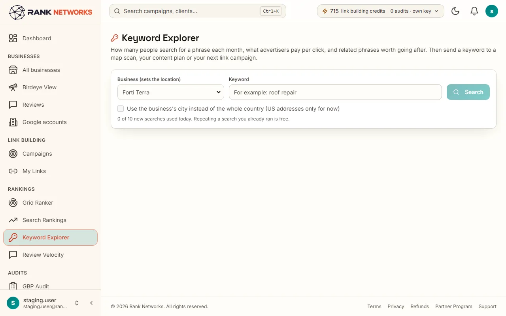Screen dimensions: 506x316
Task: Toggle dark mode with the moon icon
Action: pyautogui.click(x=455, y=11)
